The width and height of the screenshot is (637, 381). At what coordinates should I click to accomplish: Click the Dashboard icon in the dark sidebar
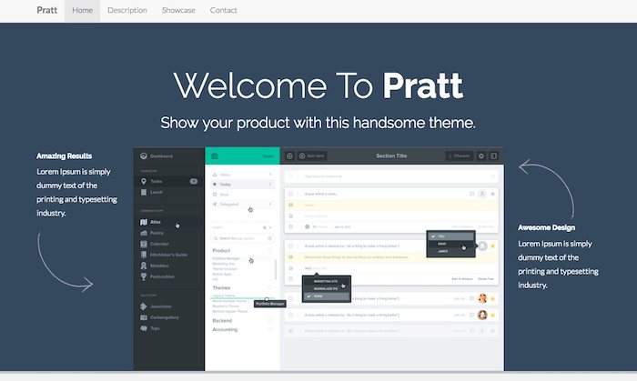pyautogui.click(x=143, y=155)
